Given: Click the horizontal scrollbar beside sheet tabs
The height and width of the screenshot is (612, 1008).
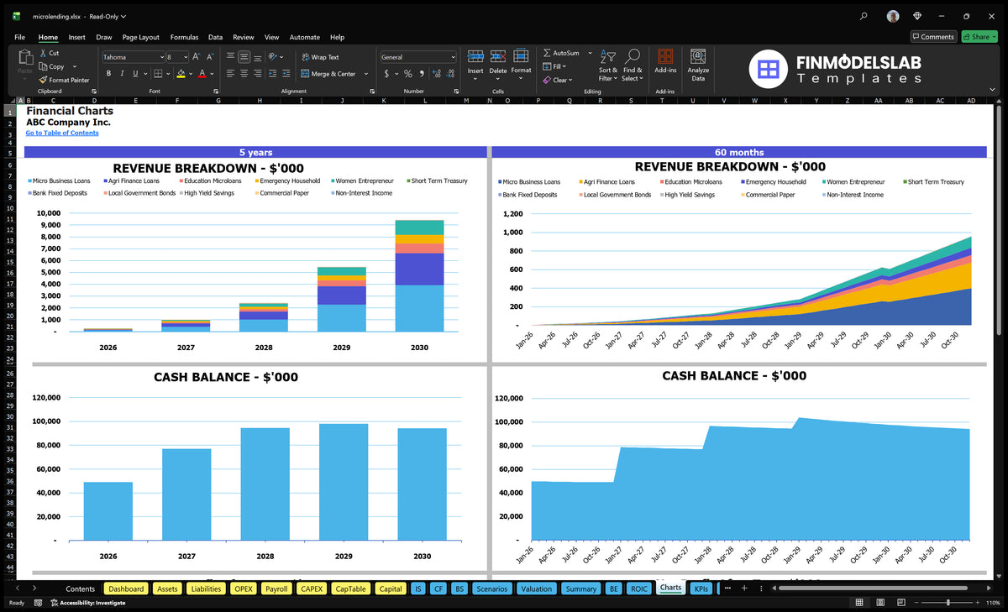Looking at the screenshot, I should 872,588.
